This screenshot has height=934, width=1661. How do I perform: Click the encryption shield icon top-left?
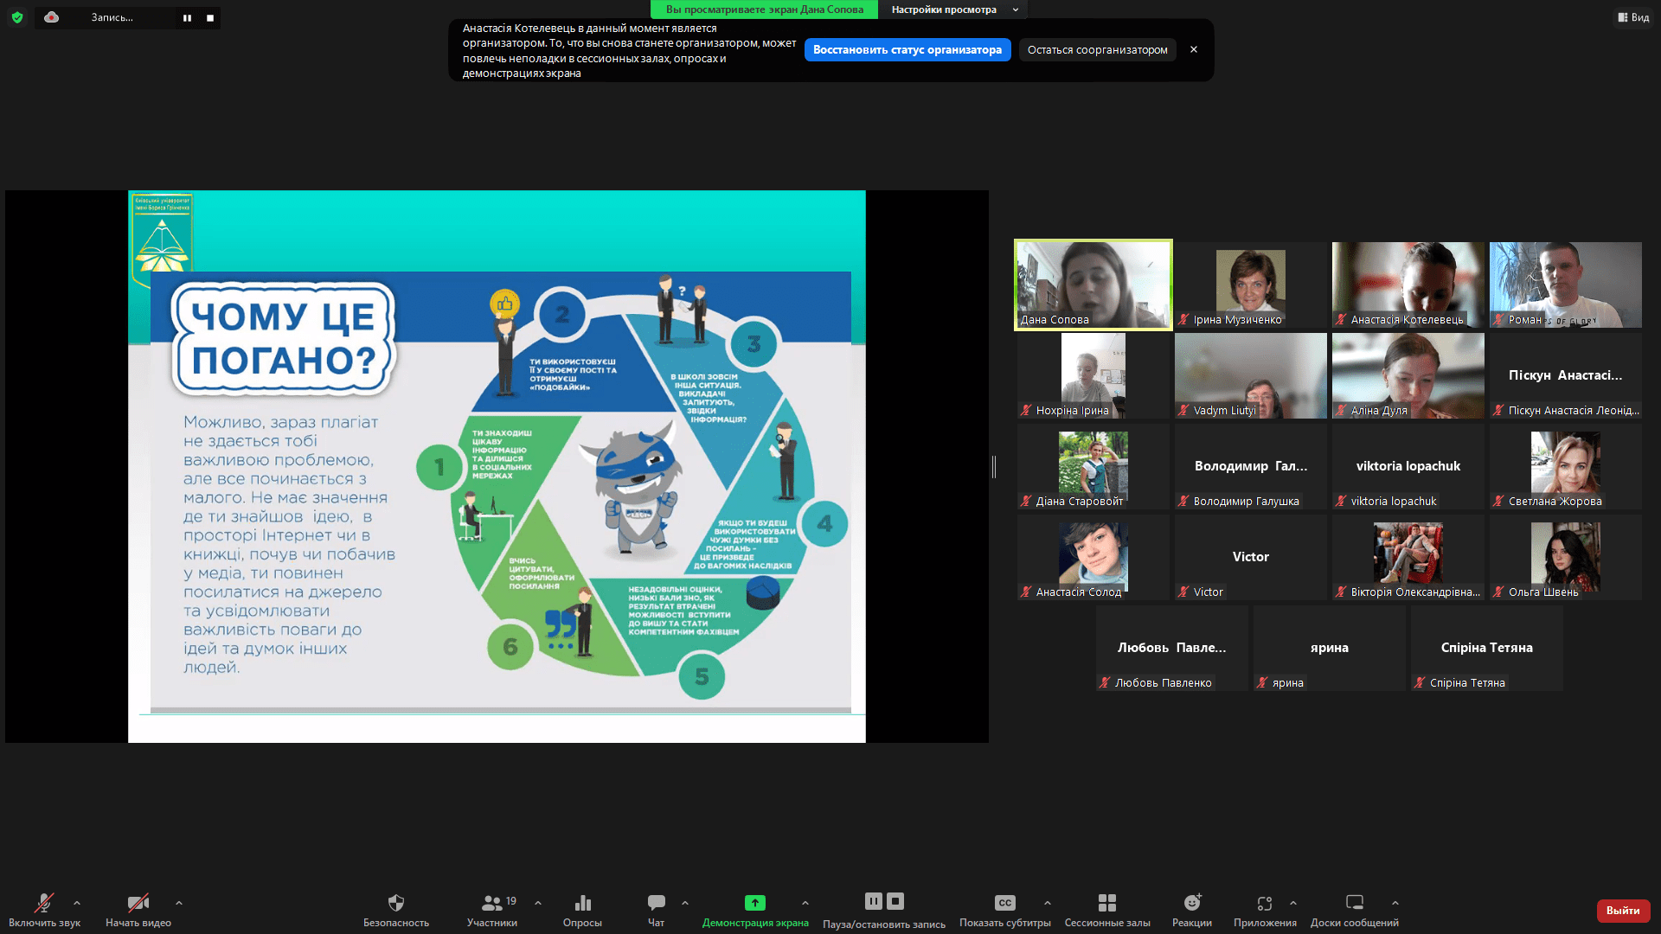[x=17, y=17]
